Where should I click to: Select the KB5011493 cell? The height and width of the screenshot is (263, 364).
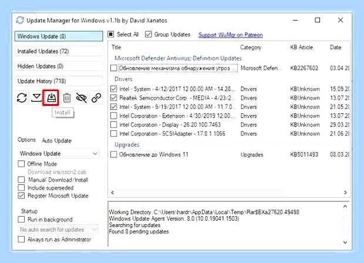[304, 154]
